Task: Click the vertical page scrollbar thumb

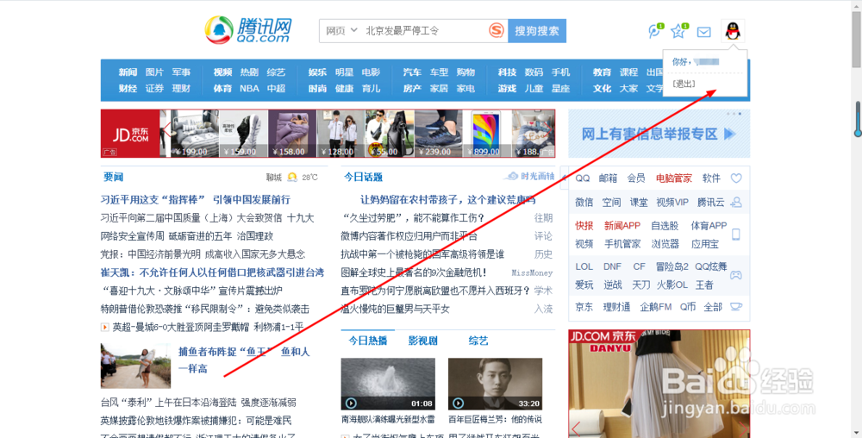Action: pos(857,39)
